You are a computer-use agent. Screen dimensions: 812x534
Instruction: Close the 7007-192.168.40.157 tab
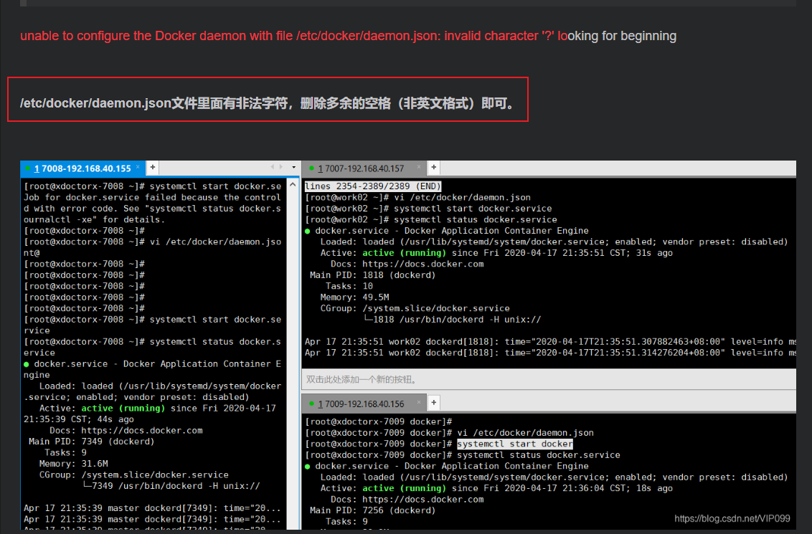click(x=418, y=167)
